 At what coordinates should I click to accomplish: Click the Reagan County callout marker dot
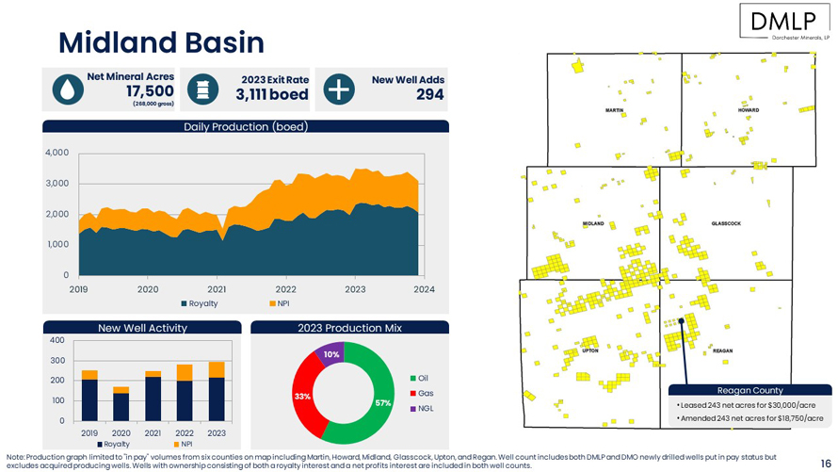click(682, 320)
